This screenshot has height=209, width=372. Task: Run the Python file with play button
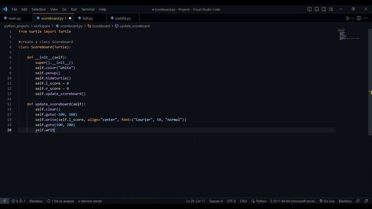[x=348, y=18]
